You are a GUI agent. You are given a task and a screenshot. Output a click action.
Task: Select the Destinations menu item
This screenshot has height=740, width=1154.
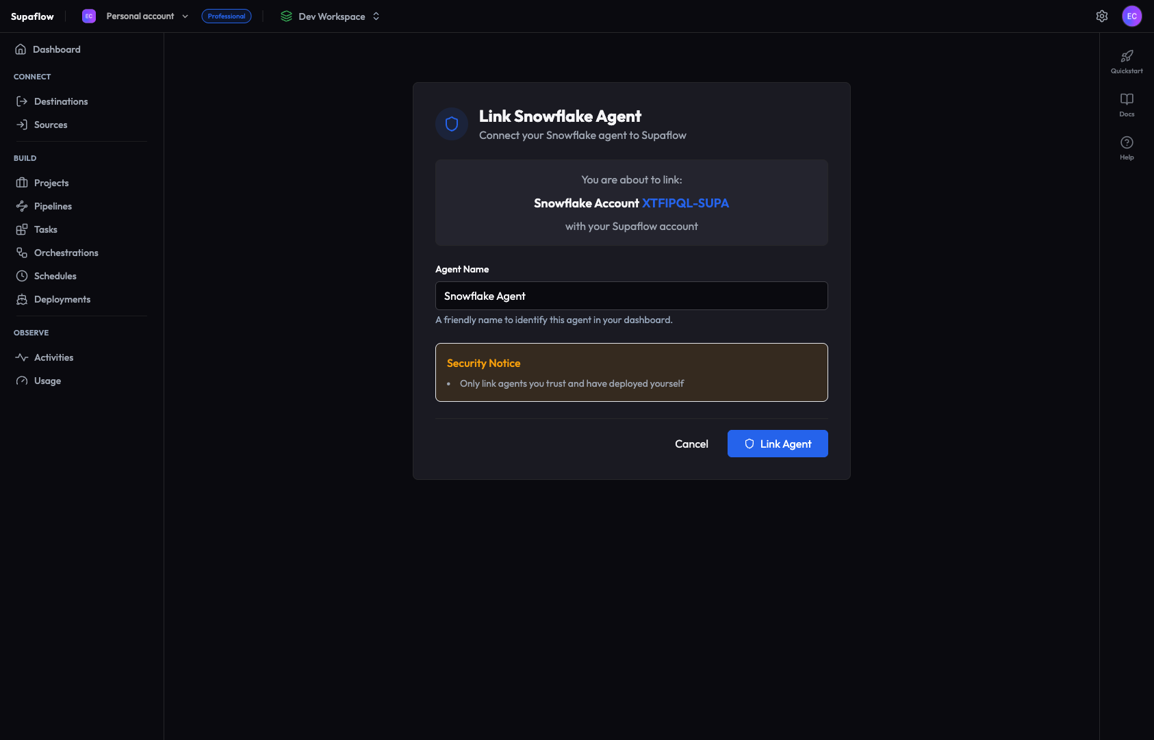(x=61, y=101)
